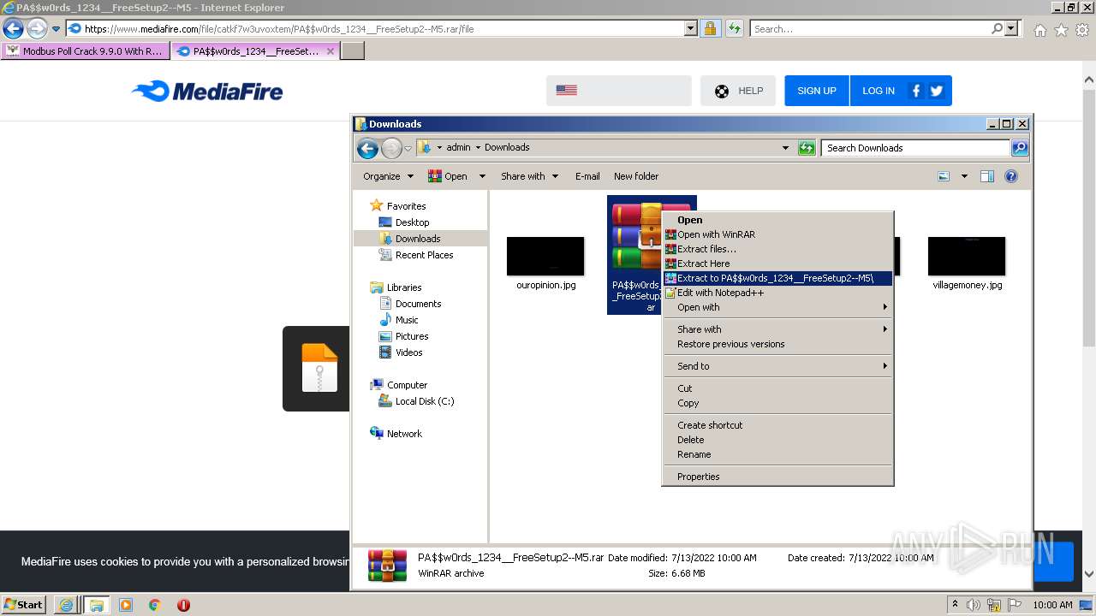Expand Downloads address bar history dropdown
Image resolution: width=1096 pixels, height=616 pixels.
click(785, 148)
